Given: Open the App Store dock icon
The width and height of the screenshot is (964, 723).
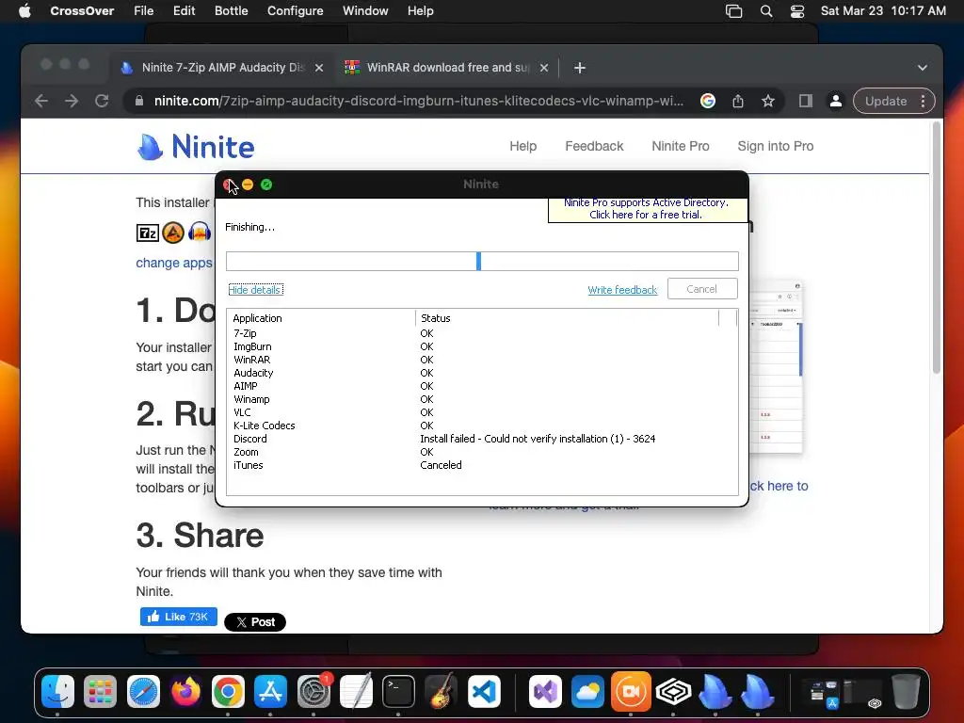Looking at the screenshot, I should pyautogui.click(x=270, y=691).
